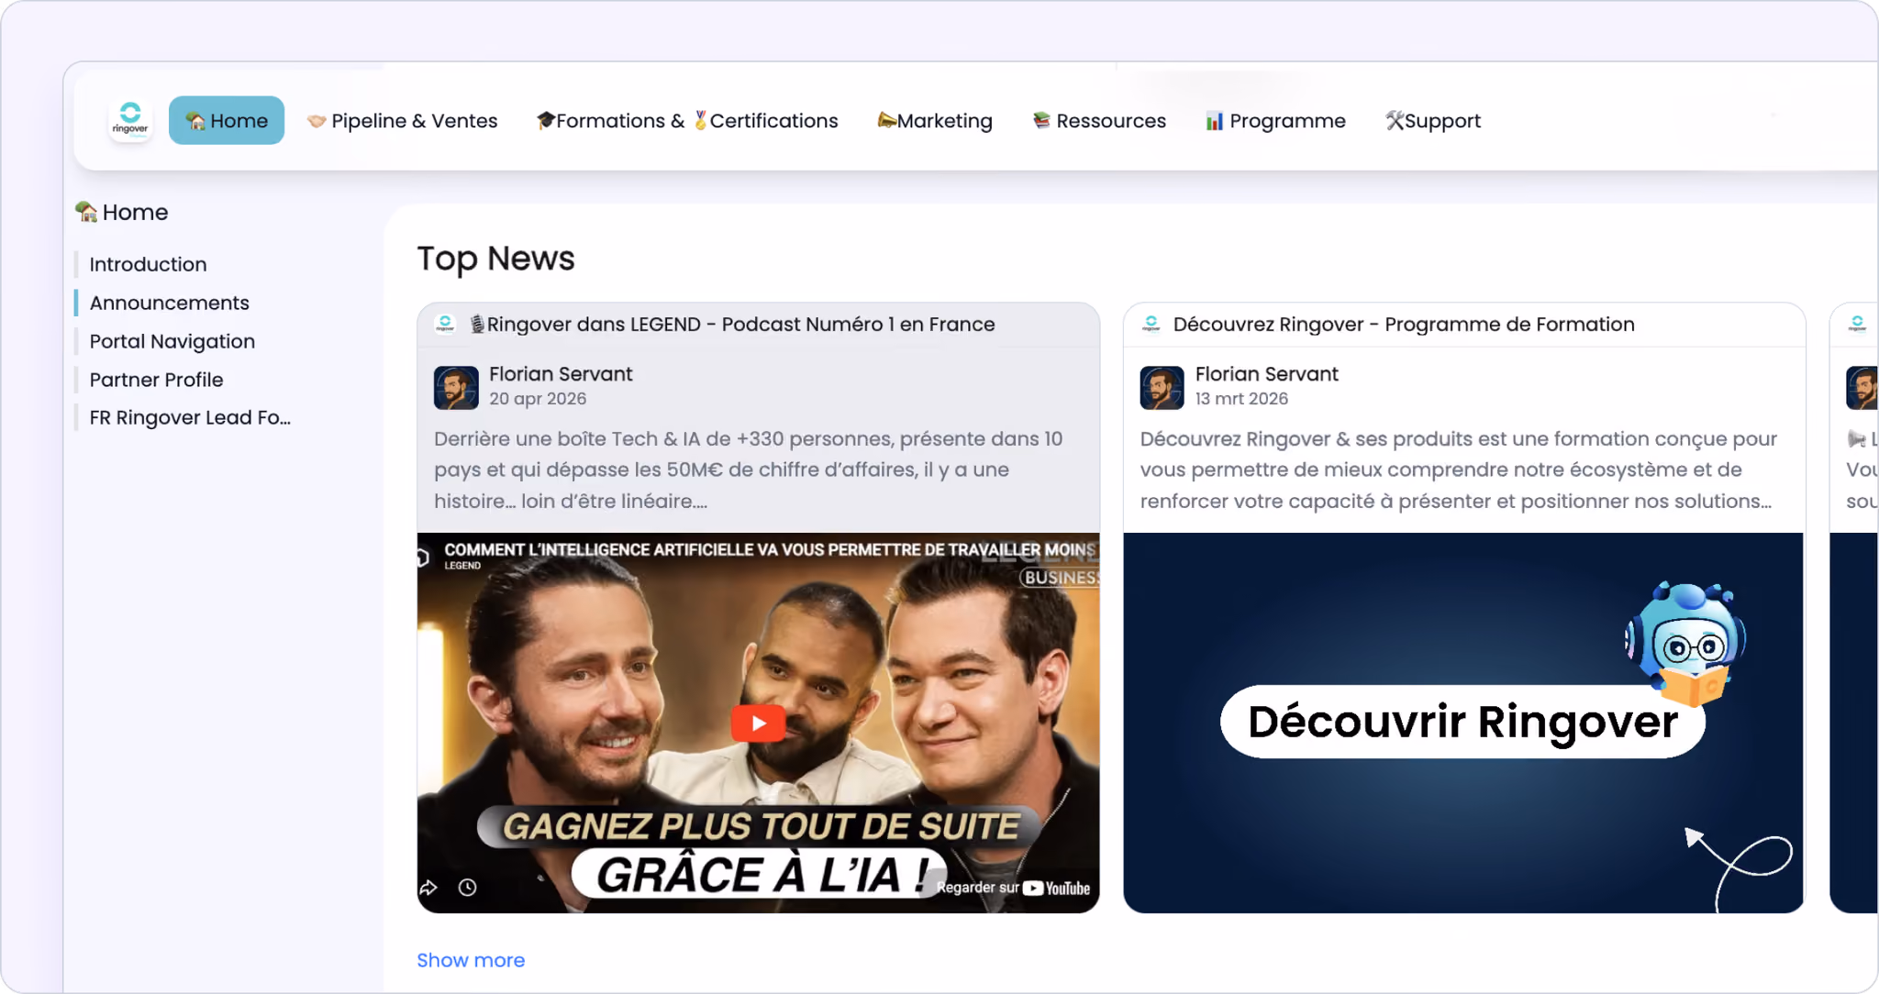Click Florian Servant avatar on Formation post

coord(1162,387)
